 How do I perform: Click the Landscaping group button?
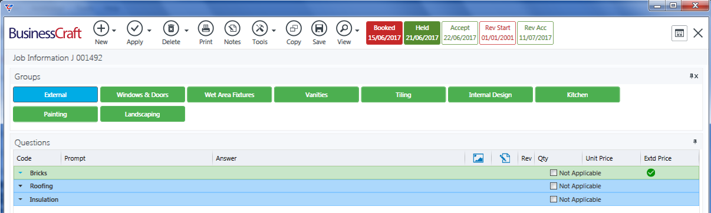pyautogui.click(x=142, y=114)
